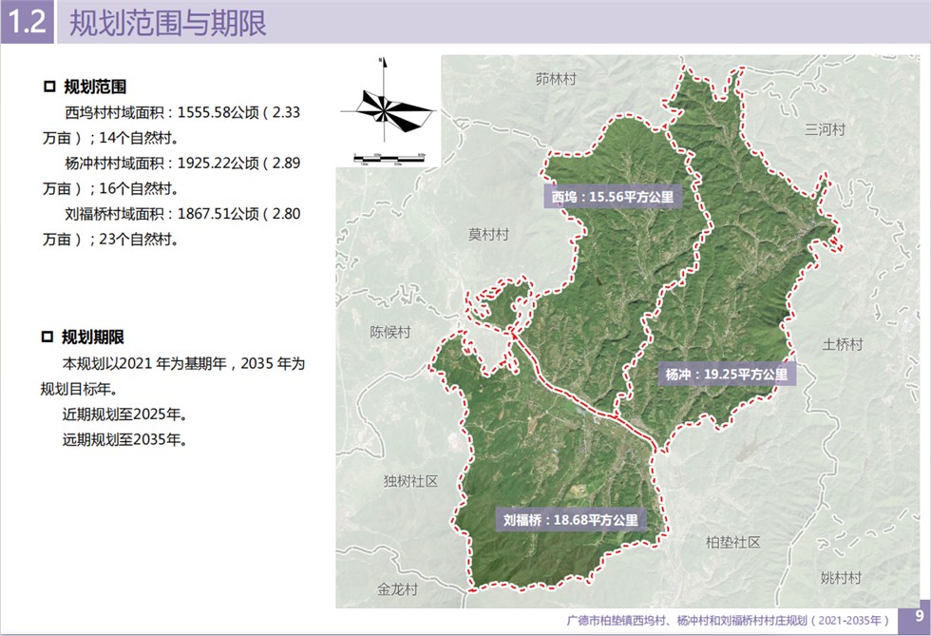Viewport: 931px width, 636px height.
Task: Click the 莫村村 label on the map
Action: (x=489, y=234)
